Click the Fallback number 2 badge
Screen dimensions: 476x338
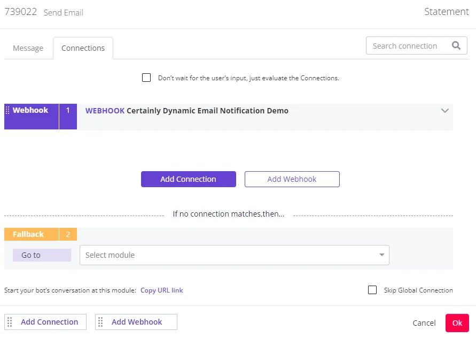click(x=68, y=234)
